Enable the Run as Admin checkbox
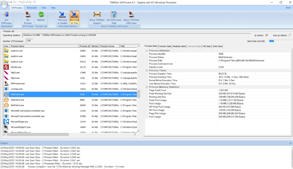Image resolution: width=293 pixels, height=169 pixels. (290, 35)
